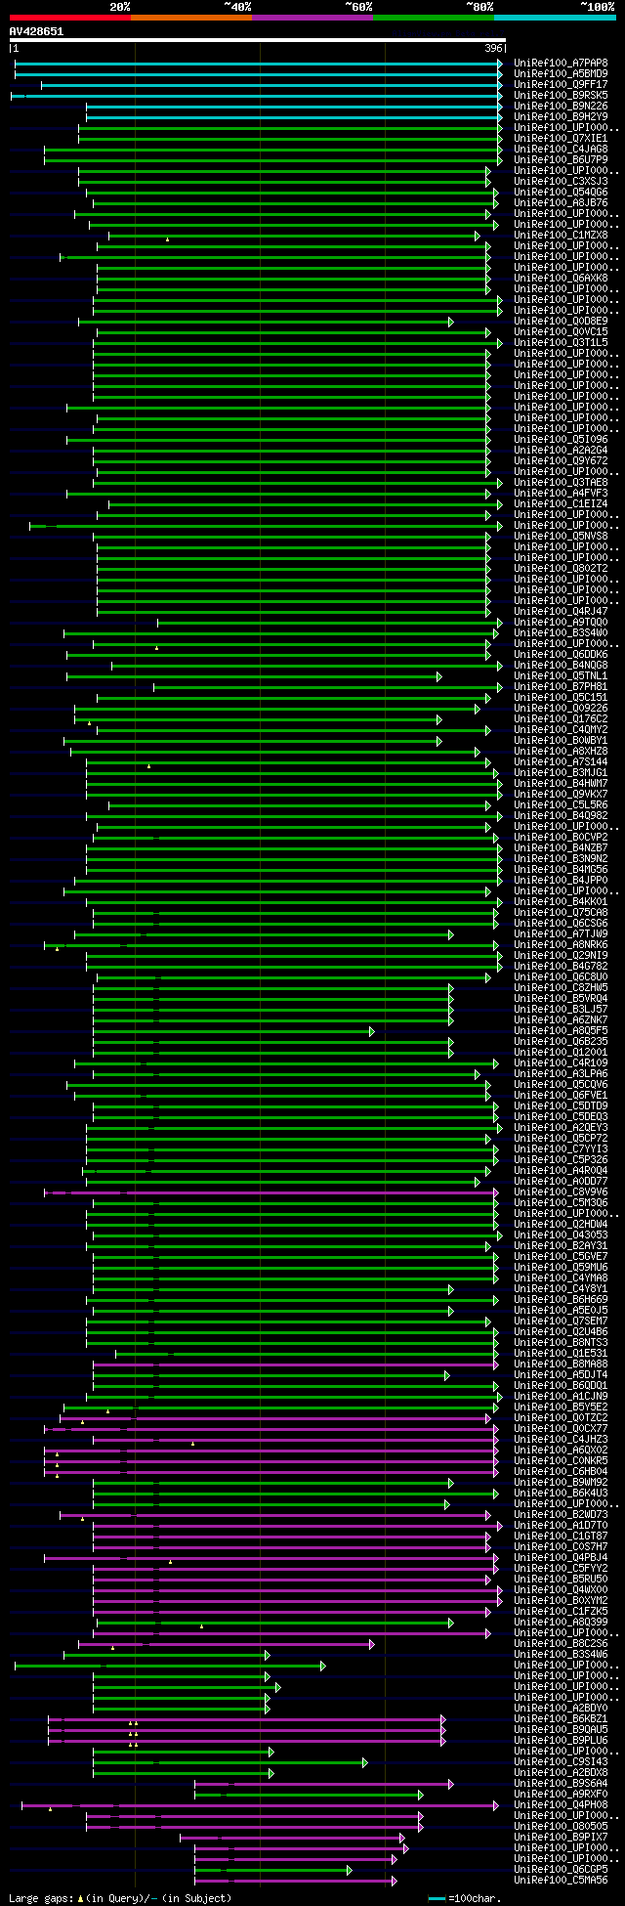Select the UniRef100_B6U7P9 label
Image resolution: width=625 pixels, height=1906 pixels.
pos(561,160)
